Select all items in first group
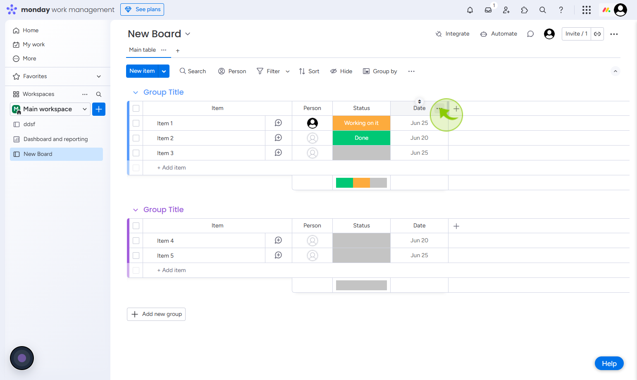The width and height of the screenshot is (637, 380). (x=136, y=108)
